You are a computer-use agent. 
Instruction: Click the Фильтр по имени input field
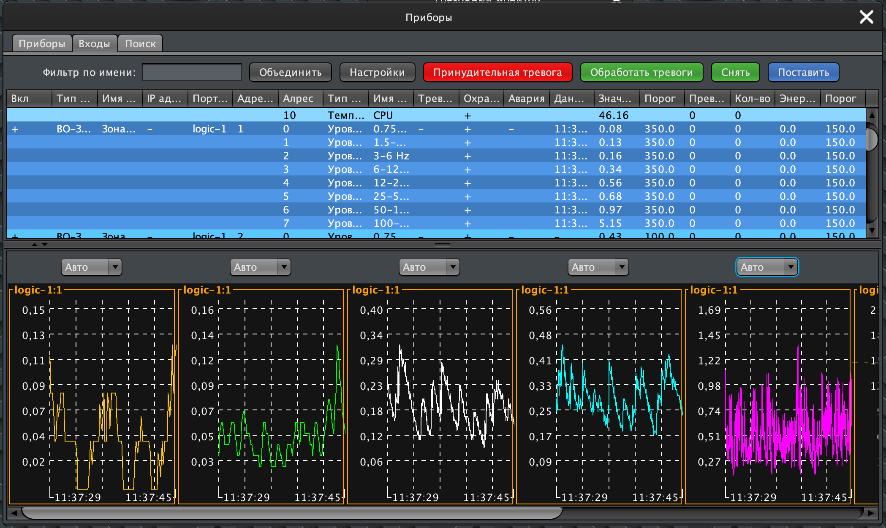point(192,72)
